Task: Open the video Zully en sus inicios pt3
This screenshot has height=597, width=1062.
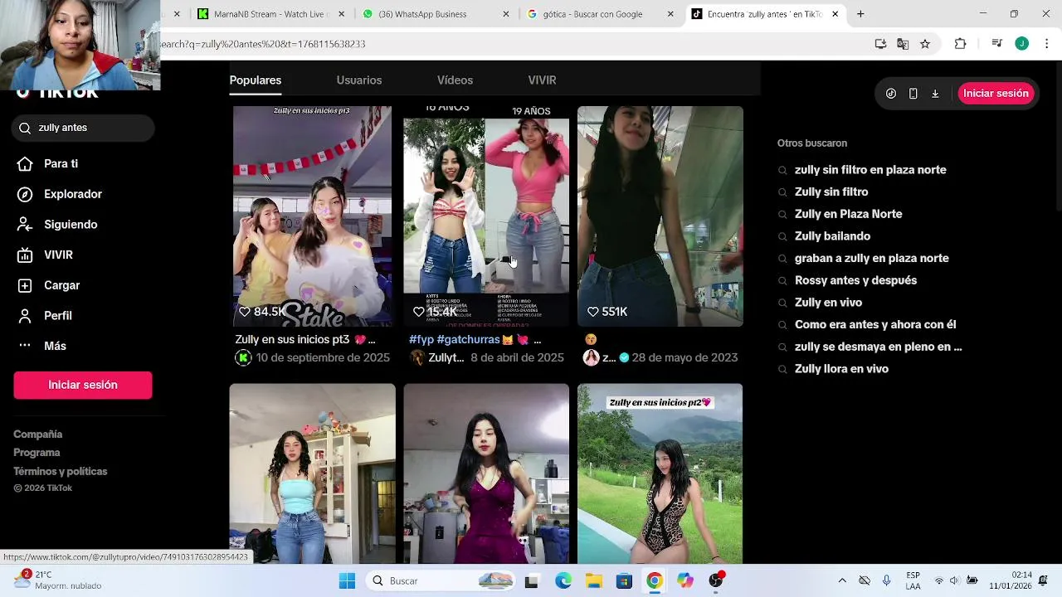Action: click(x=313, y=216)
